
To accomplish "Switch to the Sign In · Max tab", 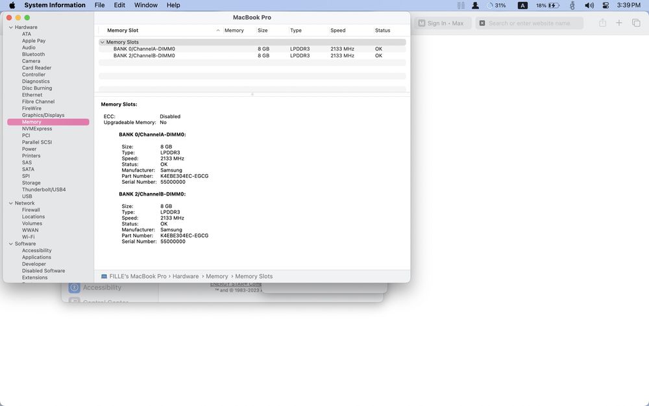I will pyautogui.click(x=443, y=23).
